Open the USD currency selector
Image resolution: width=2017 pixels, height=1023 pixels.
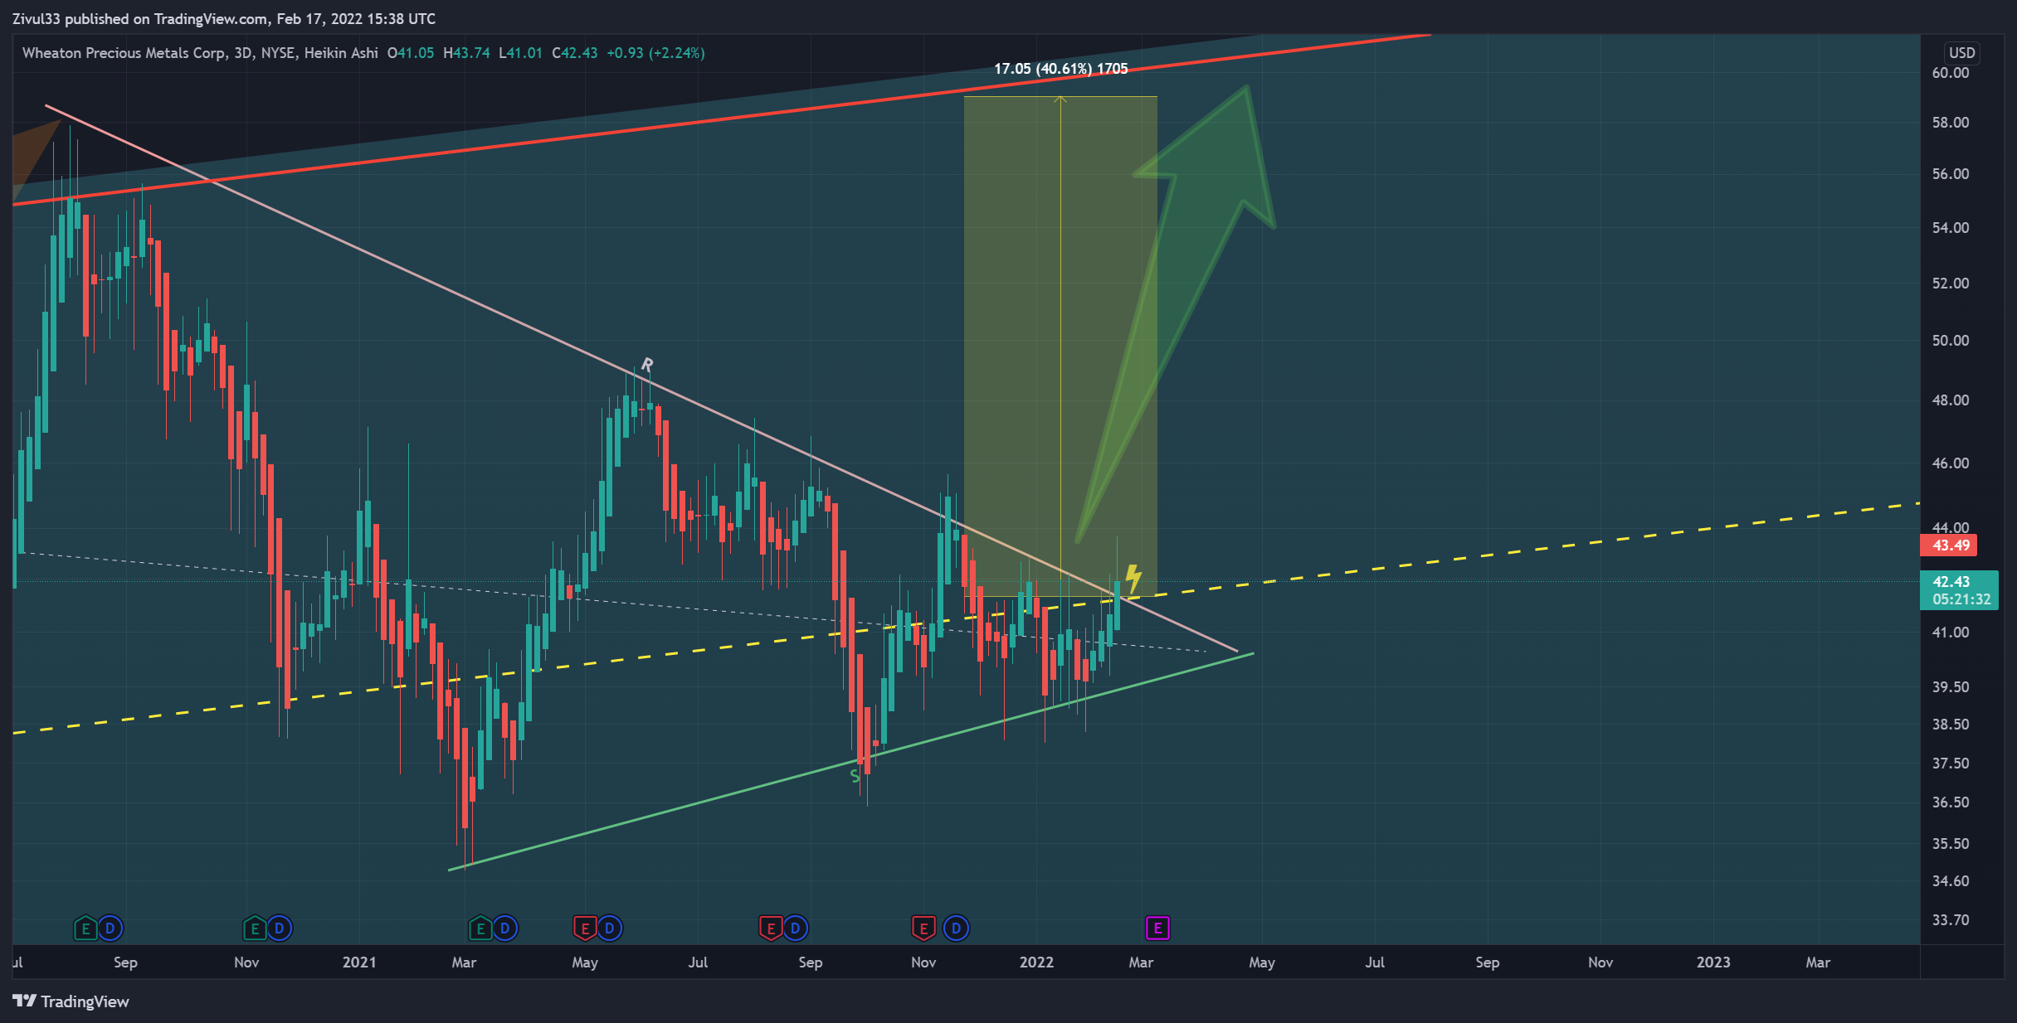tap(1961, 52)
